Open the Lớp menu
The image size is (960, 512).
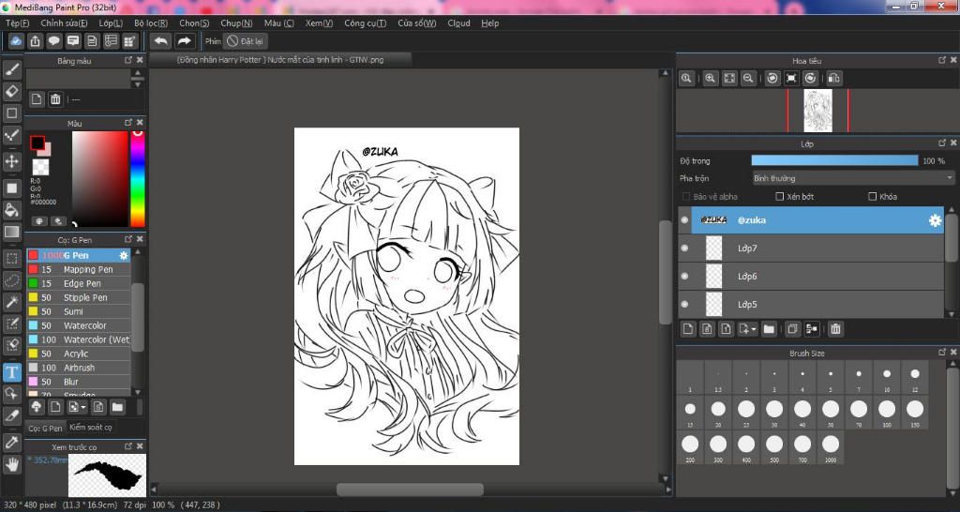point(111,23)
